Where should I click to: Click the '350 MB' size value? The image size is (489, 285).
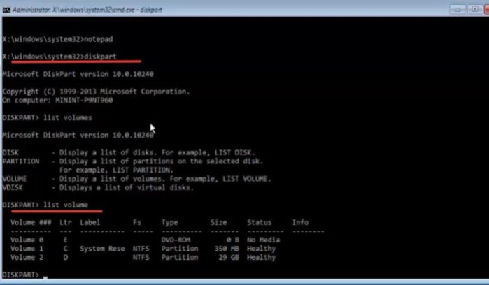click(227, 249)
